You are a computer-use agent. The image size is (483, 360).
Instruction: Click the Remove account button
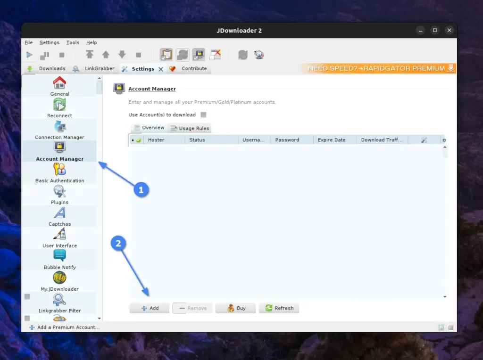tap(192, 308)
